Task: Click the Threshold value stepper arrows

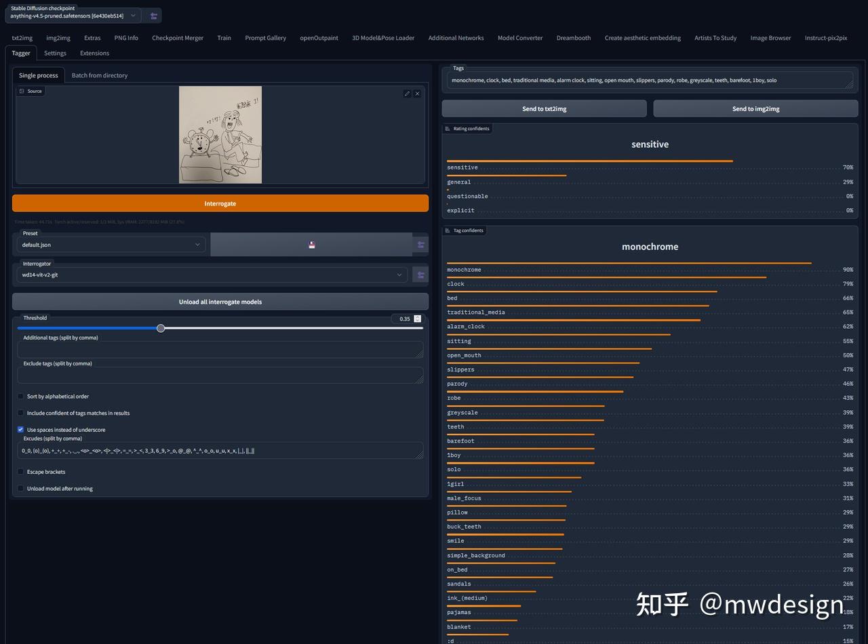Action: tap(418, 319)
